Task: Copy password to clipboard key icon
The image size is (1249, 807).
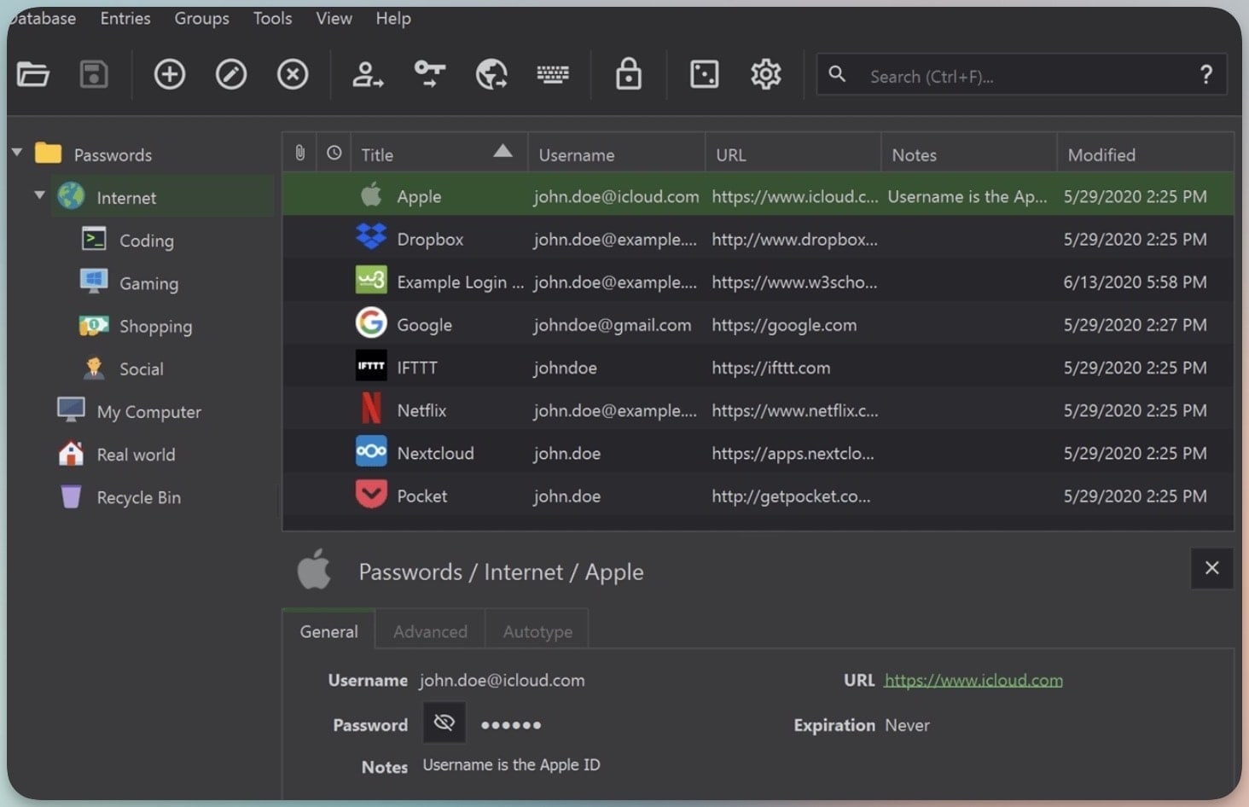Action: tap(429, 75)
